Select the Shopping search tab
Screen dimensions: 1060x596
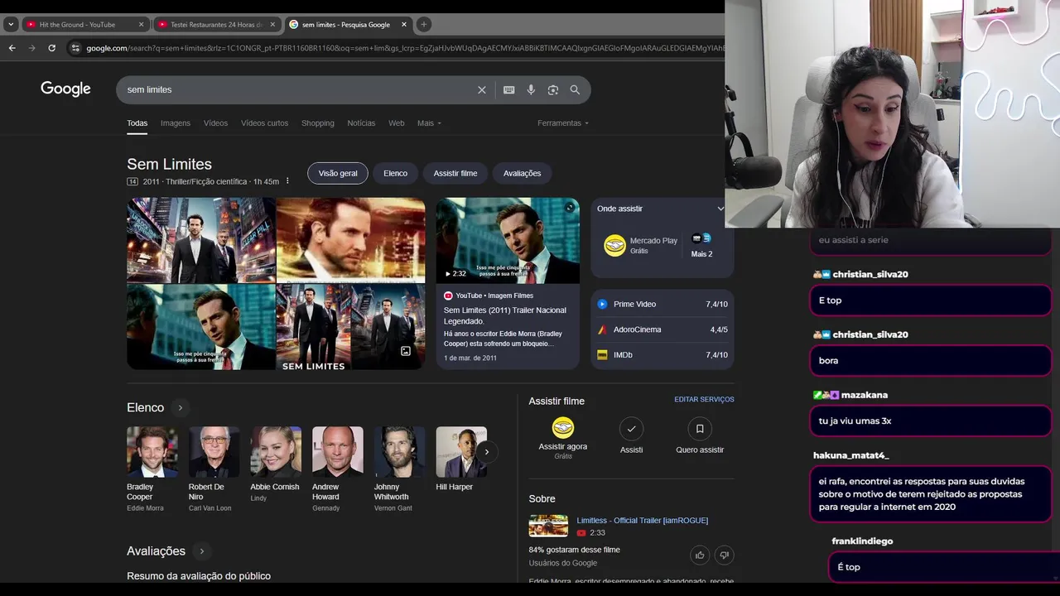click(x=318, y=123)
